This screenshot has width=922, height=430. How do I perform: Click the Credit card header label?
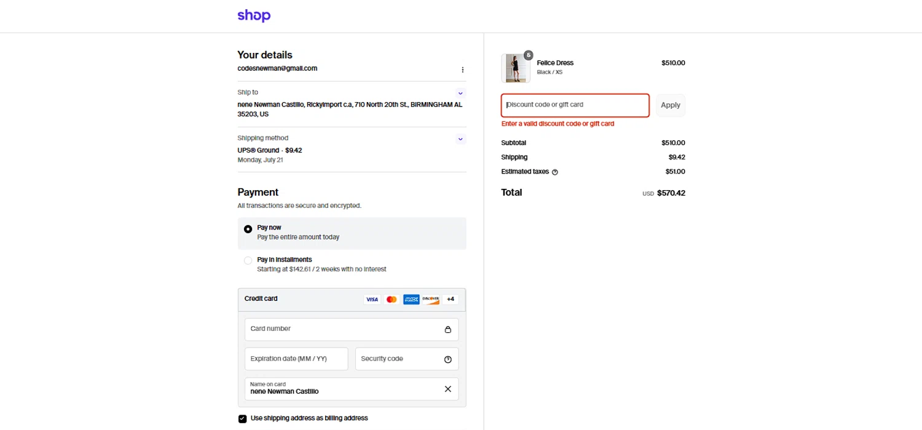point(261,298)
